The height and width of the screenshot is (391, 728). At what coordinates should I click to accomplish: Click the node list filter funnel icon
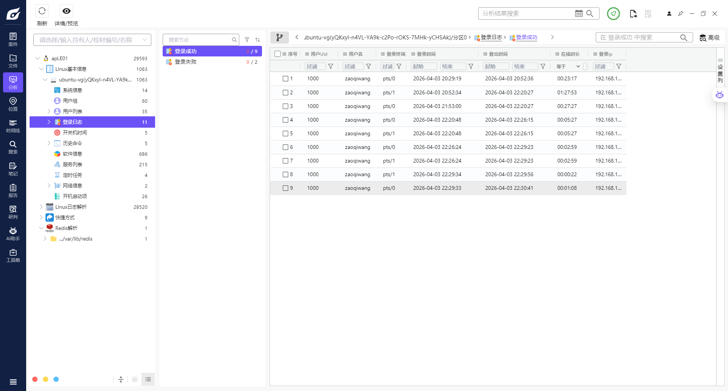[x=247, y=40]
